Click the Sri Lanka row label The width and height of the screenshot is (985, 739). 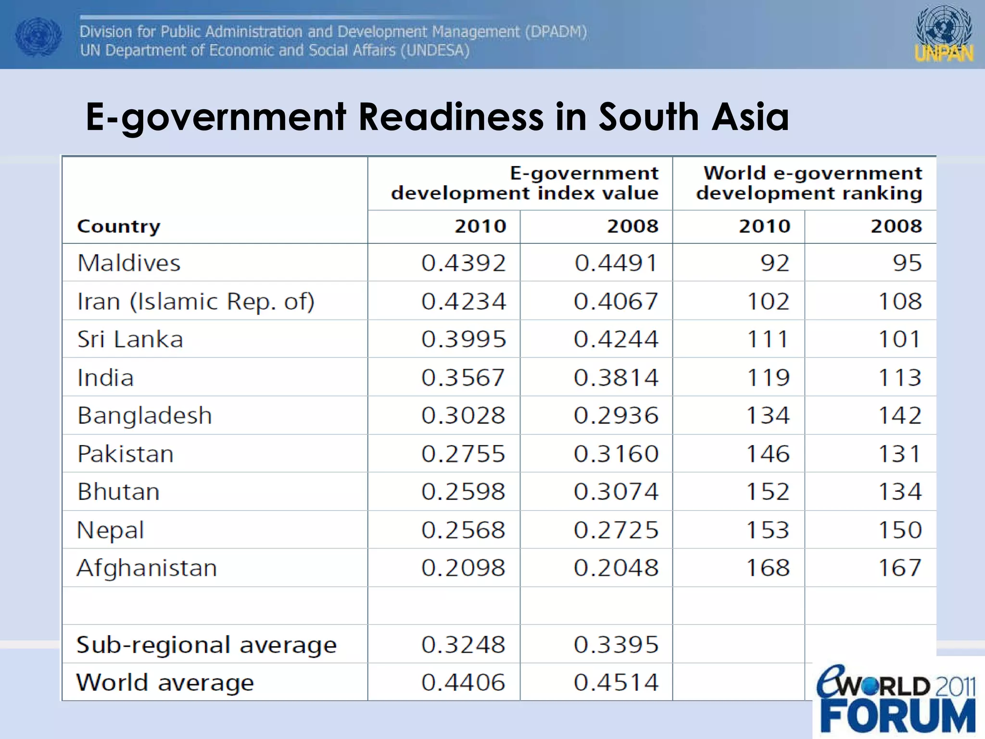[130, 340]
